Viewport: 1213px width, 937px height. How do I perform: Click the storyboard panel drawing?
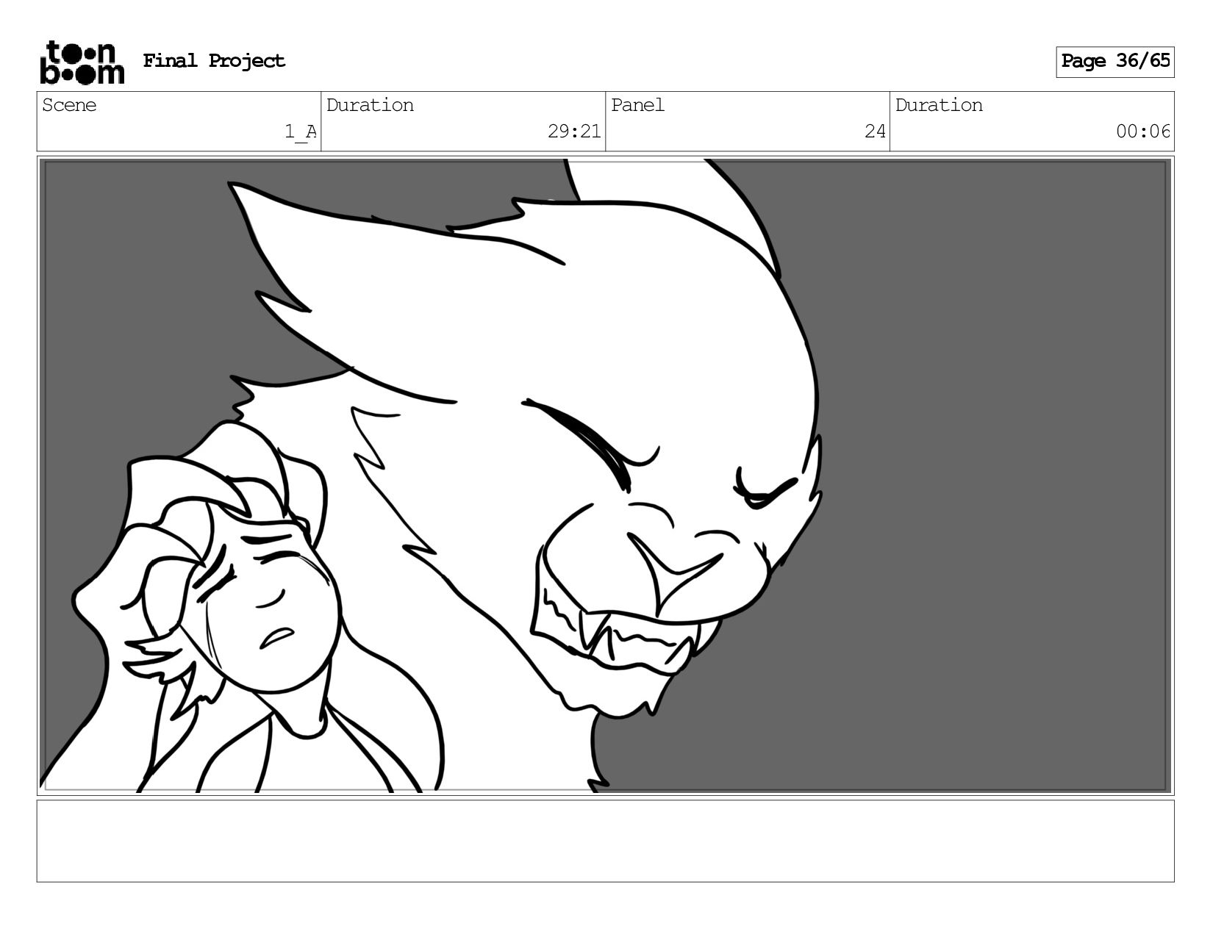pos(606,475)
